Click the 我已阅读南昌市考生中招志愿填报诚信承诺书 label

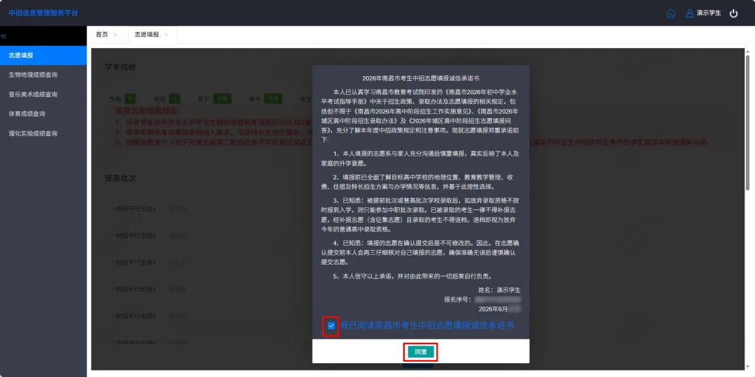[x=427, y=325]
